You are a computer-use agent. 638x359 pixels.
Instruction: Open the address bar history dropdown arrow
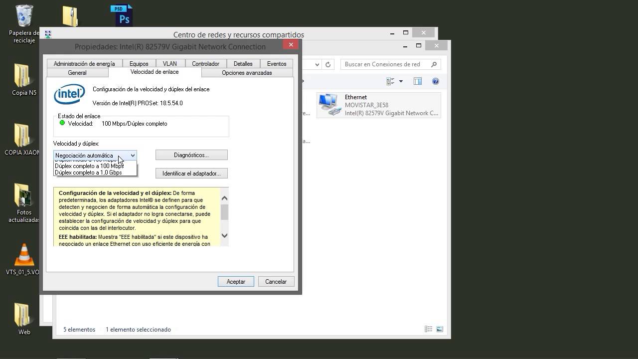[317, 64]
